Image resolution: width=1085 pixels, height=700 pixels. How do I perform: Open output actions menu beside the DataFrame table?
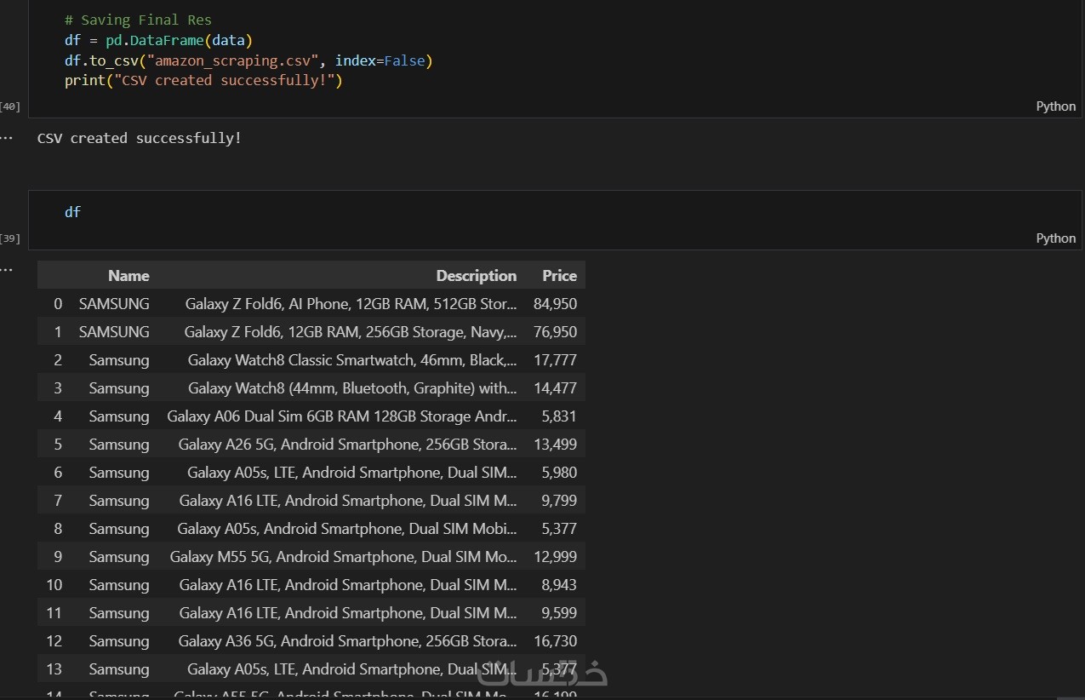[x=7, y=269]
